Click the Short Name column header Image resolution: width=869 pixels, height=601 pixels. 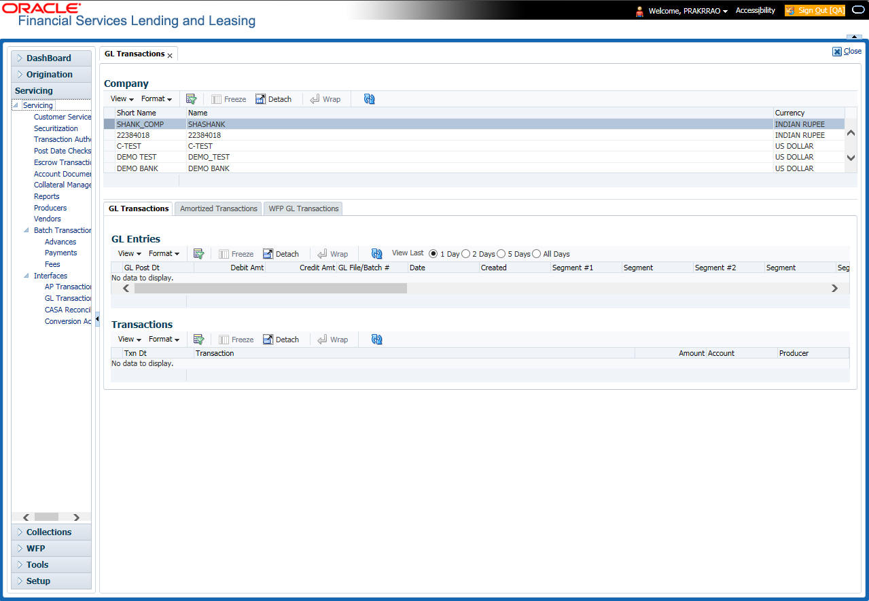point(150,113)
